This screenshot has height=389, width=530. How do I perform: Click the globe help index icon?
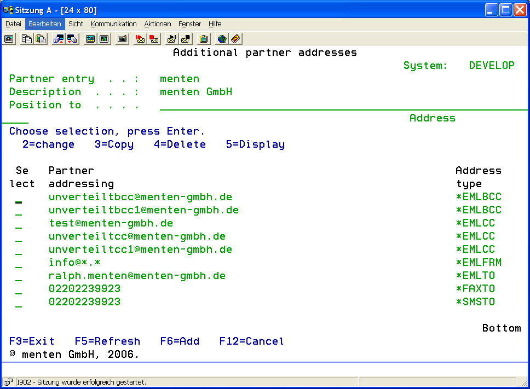tap(222, 39)
